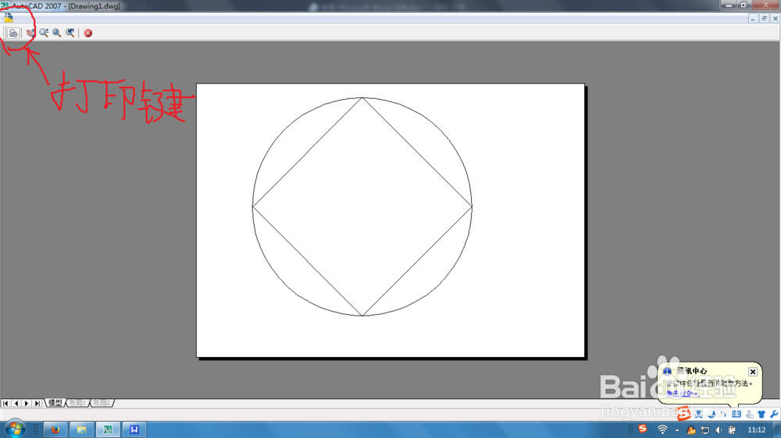This screenshot has height=438, width=781.
Task: Click the Sogou S tray icon
Action: [643, 429]
